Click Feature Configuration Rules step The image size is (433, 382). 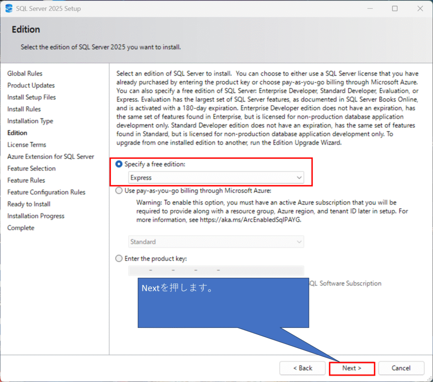pyautogui.click(x=47, y=192)
